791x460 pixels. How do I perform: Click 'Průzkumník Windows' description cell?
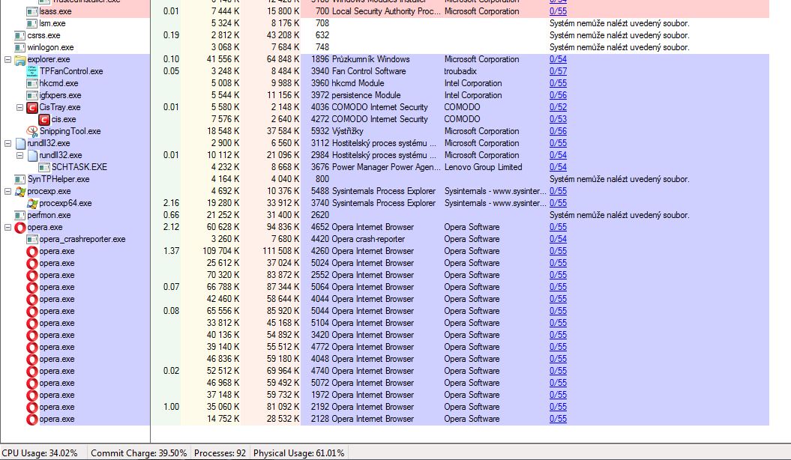(371, 59)
